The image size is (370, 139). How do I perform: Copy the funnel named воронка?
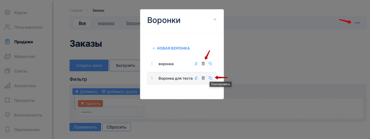(211, 64)
